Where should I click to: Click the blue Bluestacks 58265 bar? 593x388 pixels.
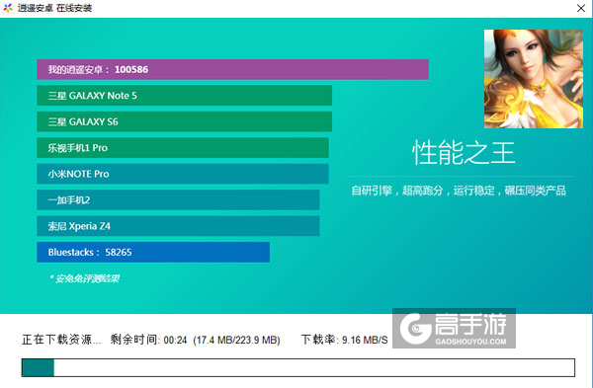(x=153, y=252)
